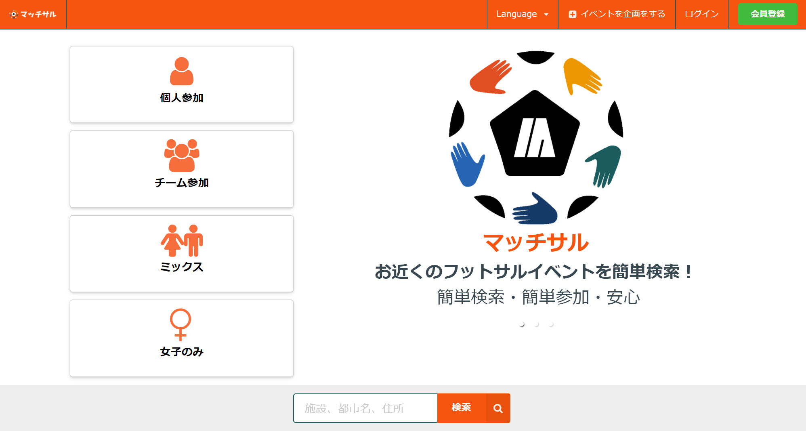Select the チーム参加 group icon

coord(182,156)
